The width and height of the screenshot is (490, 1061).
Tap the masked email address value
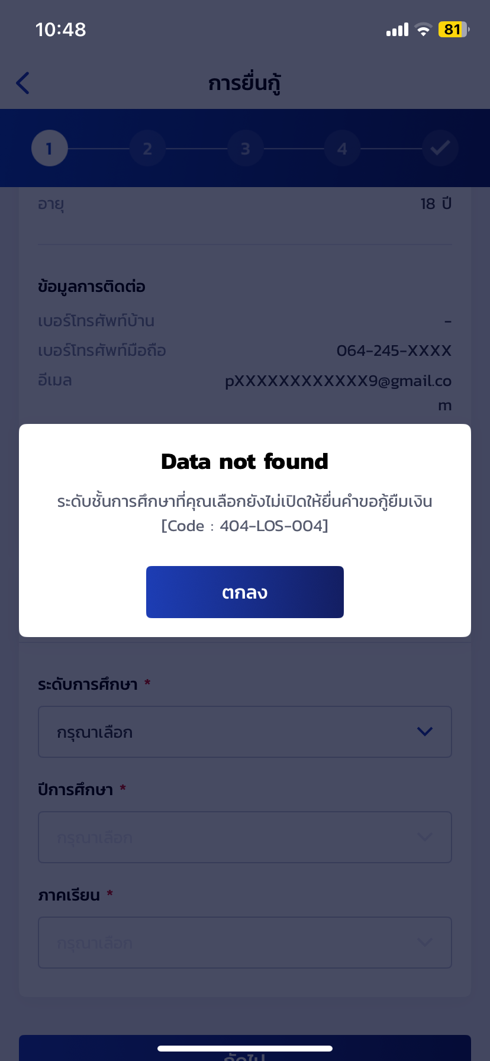[339, 393]
